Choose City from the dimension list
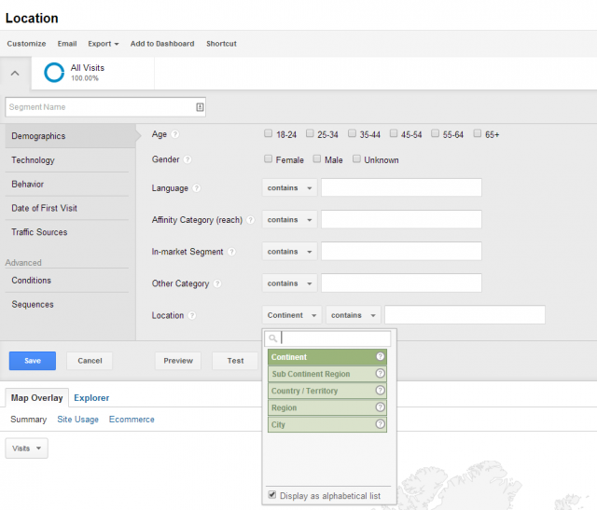The image size is (597, 510). click(x=327, y=424)
